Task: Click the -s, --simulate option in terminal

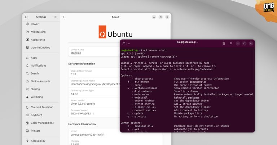Action: coord(136,117)
